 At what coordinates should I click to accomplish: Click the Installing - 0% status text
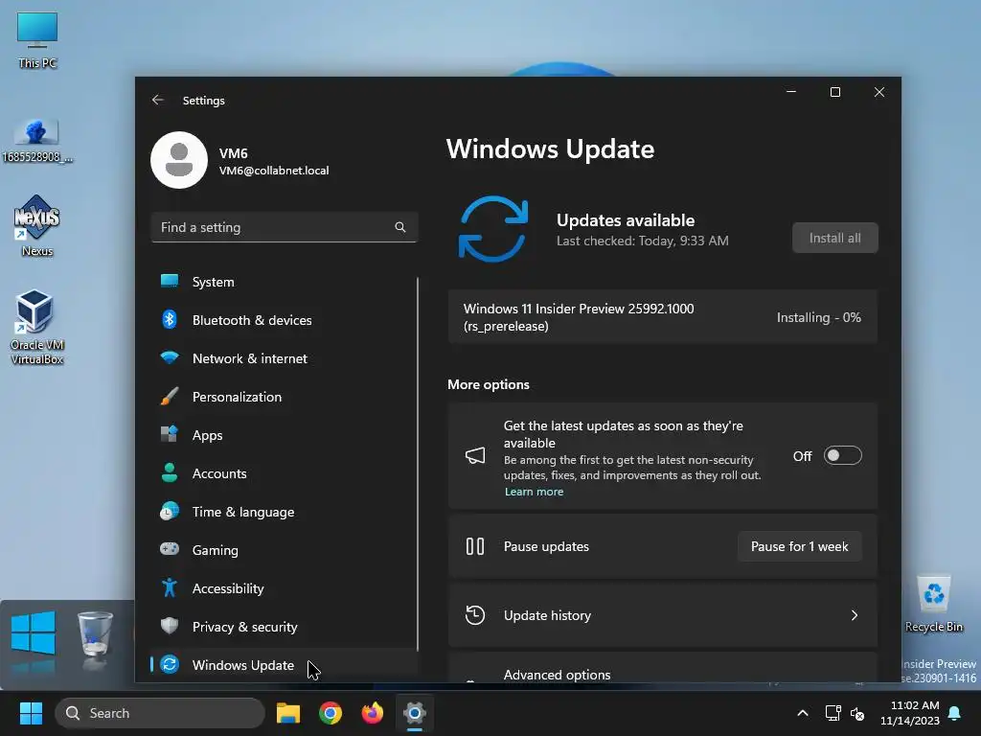(818, 317)
